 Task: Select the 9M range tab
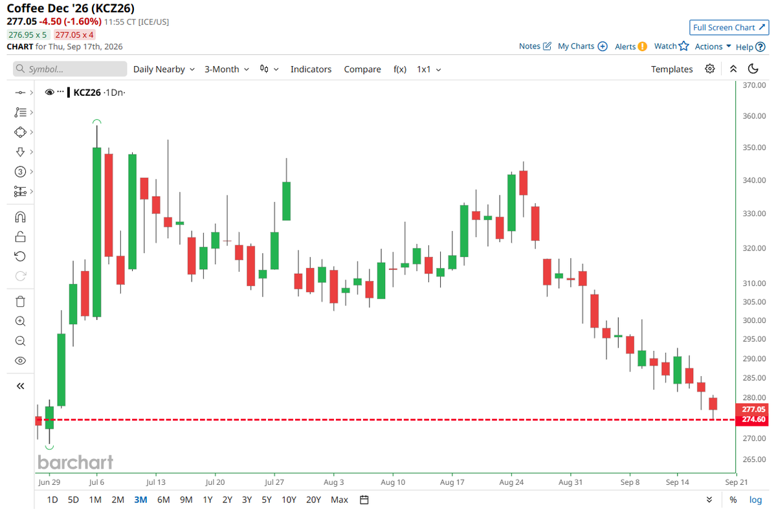coord(186,500)
